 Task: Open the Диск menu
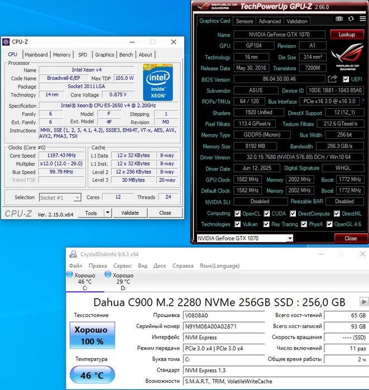160,266
